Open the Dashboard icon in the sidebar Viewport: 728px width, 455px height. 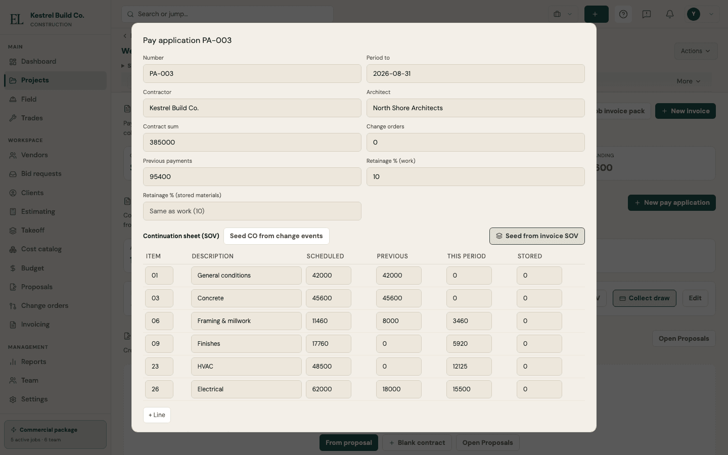click(x=13, y=62)
